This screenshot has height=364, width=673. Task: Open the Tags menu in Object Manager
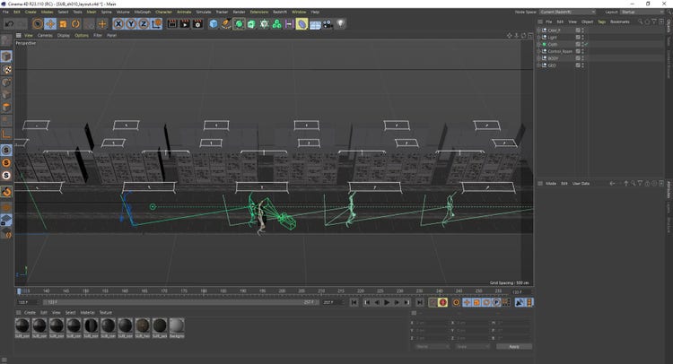coord(600,21)
